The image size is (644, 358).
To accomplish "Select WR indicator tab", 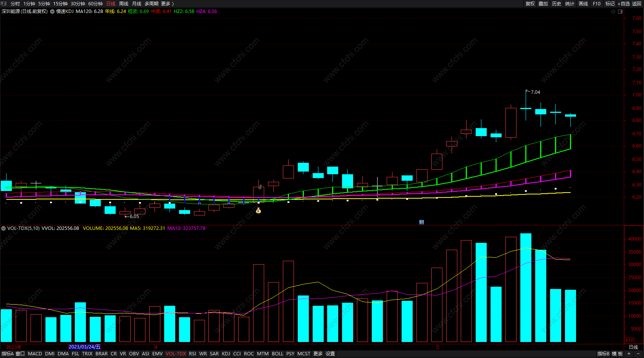I will (x=203, y=354).
